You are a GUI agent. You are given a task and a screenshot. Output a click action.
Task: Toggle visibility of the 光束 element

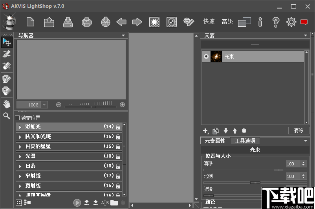click(x=206, y=57)
